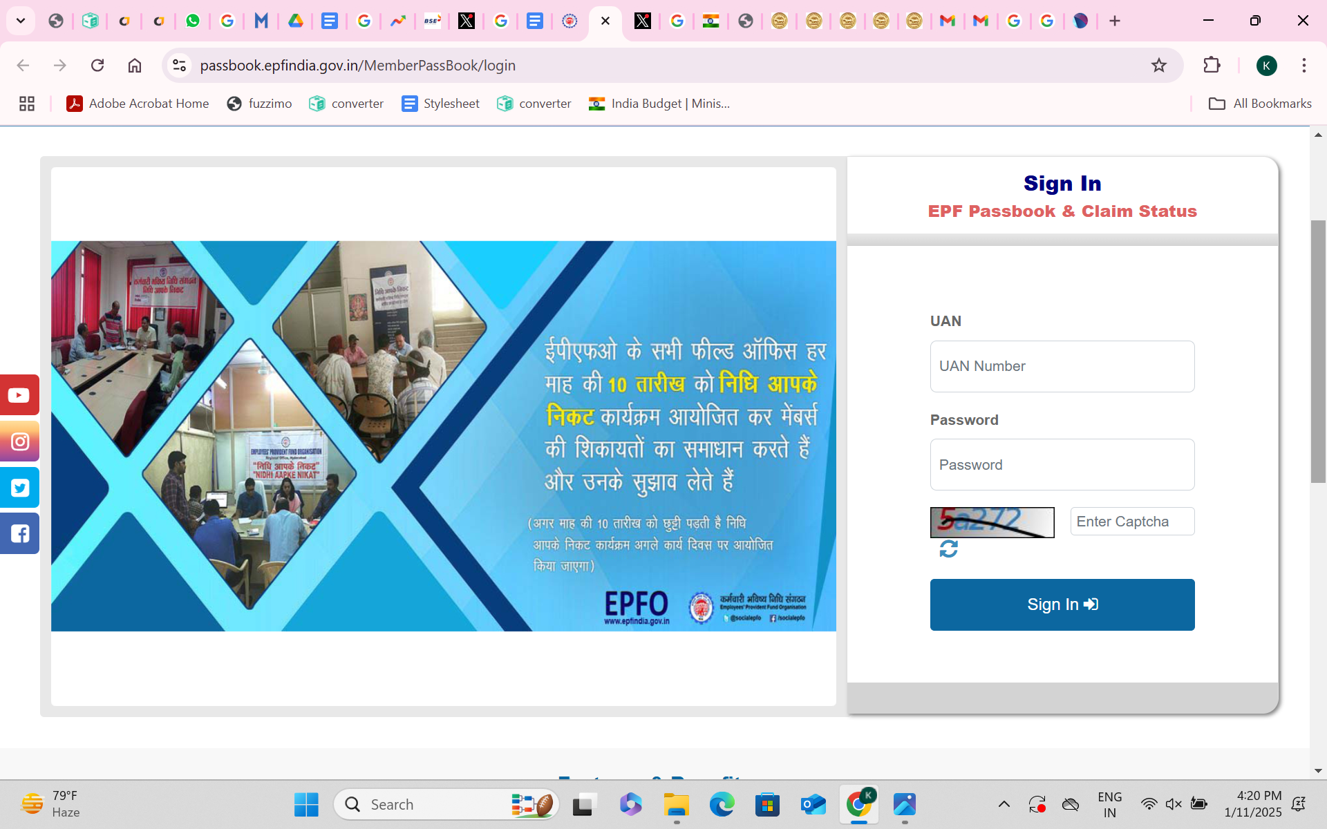
Task: Open the YouTube sidebar icon
Action: (x=19, y=394)
